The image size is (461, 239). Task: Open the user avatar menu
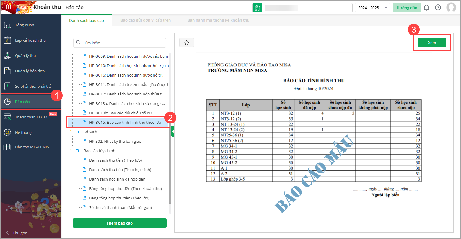(451, 8)
